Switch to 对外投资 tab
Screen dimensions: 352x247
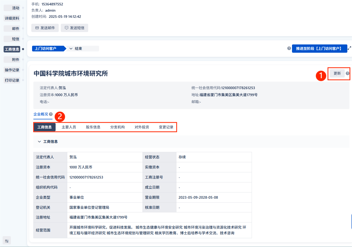(142, 127)
